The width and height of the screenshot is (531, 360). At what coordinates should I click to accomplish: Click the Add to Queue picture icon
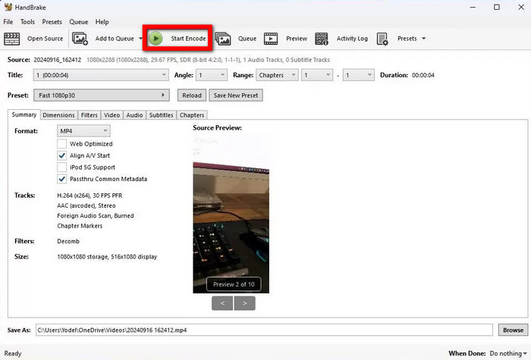[x=80, y=39]
